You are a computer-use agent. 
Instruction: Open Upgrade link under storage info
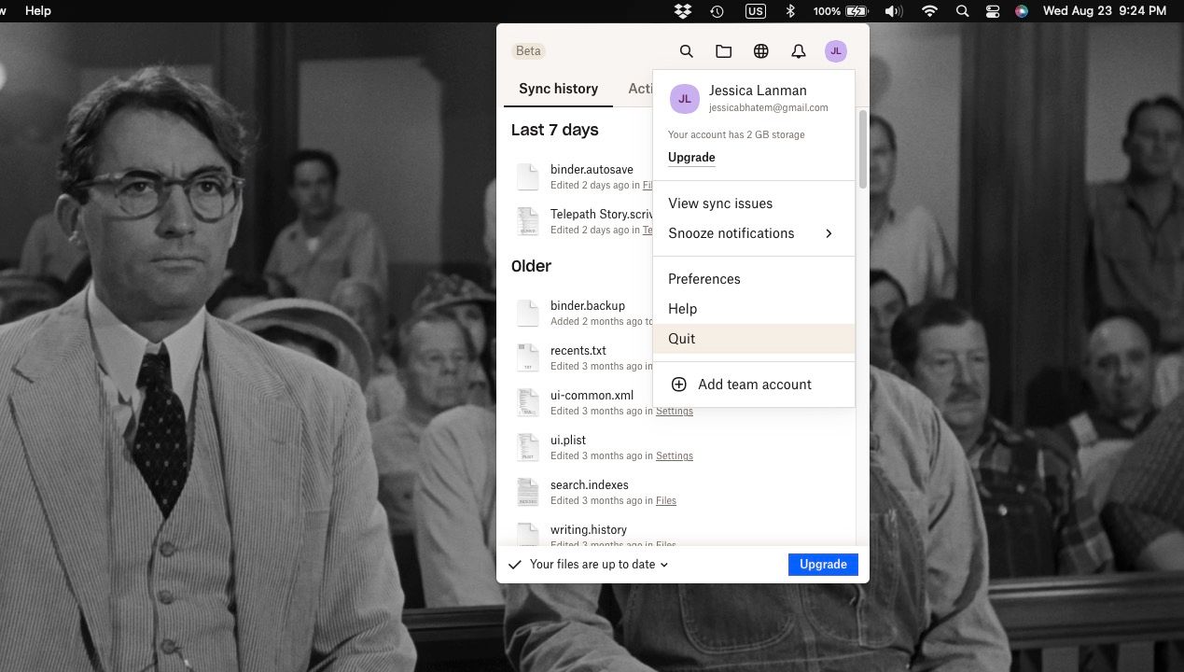pos(690,157)
